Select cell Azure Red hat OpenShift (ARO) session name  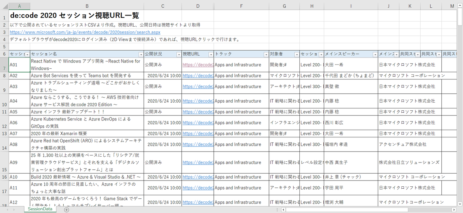[x=87, y=144]
